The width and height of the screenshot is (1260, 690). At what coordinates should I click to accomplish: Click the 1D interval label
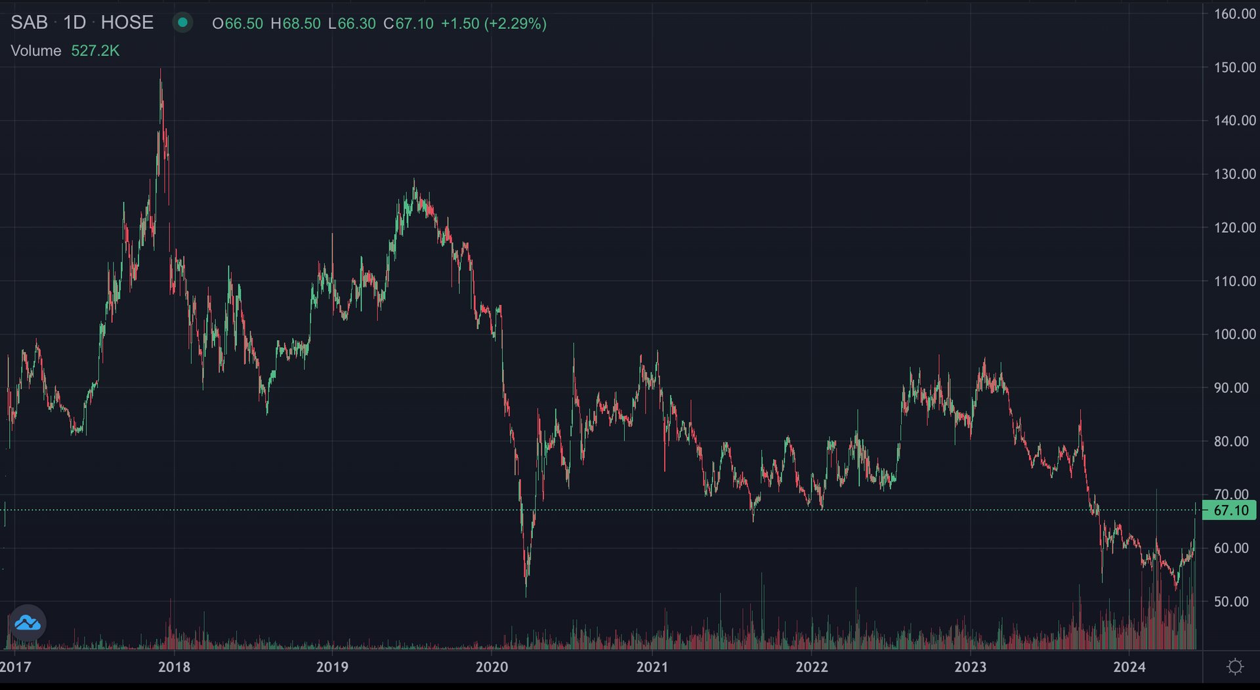tap(75, 23)
